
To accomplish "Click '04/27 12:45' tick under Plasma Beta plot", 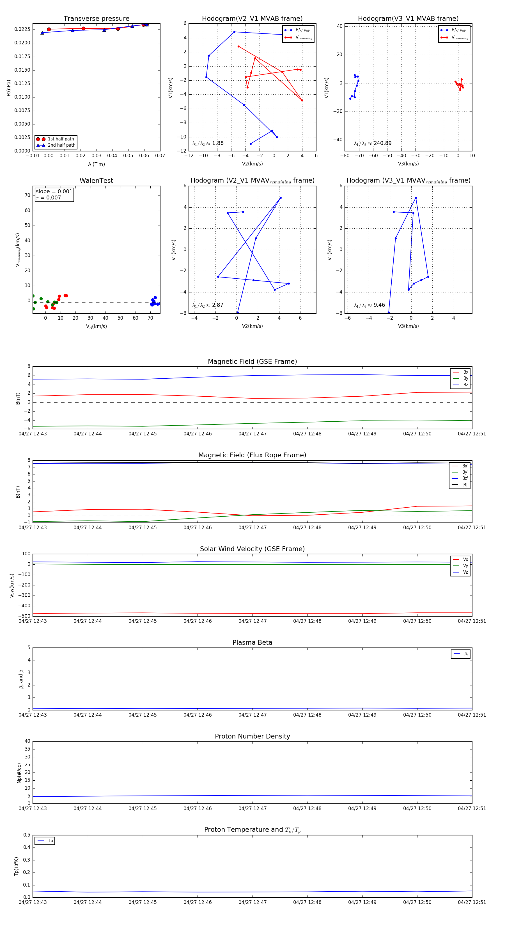I will click(143, 715).
